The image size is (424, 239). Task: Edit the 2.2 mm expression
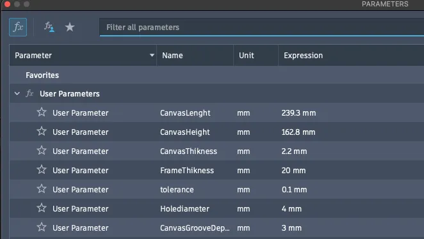294,151
